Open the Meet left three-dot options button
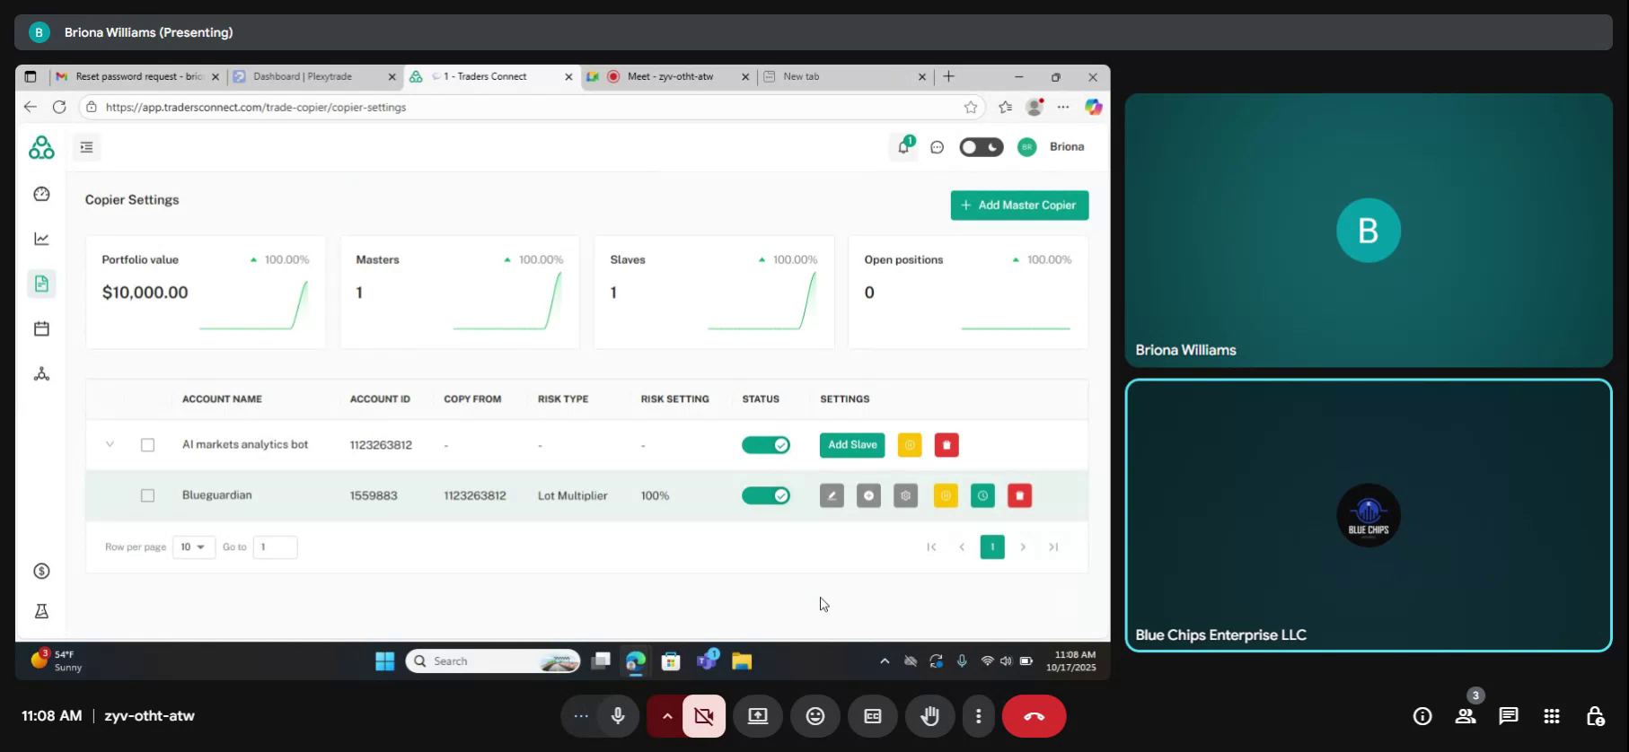1629x752 pixels. coord(581,716)
